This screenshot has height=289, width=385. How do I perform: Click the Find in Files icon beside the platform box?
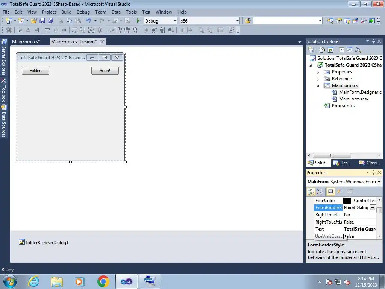(247, 21)
